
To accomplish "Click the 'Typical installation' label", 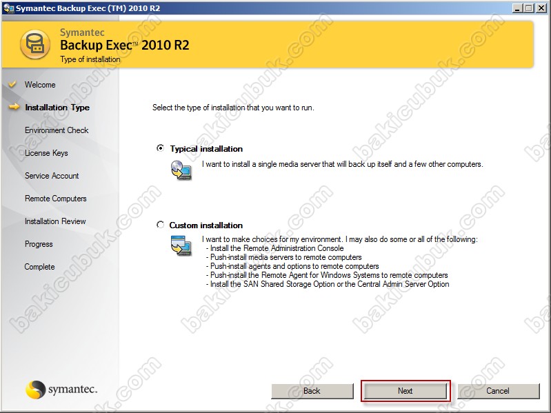I will coord(206,149).
